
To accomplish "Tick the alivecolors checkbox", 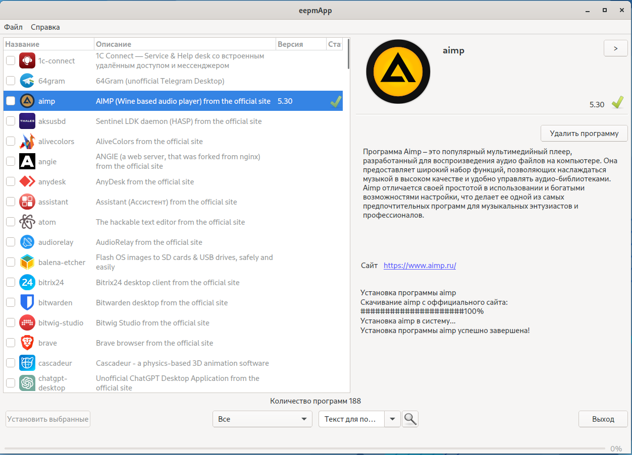I will pyautogui.click(x=11, y=141).
